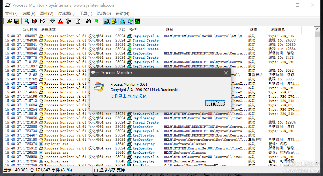Open the 工具(T) menu
This screenshot has height=176, width=323.
[86, 14]
